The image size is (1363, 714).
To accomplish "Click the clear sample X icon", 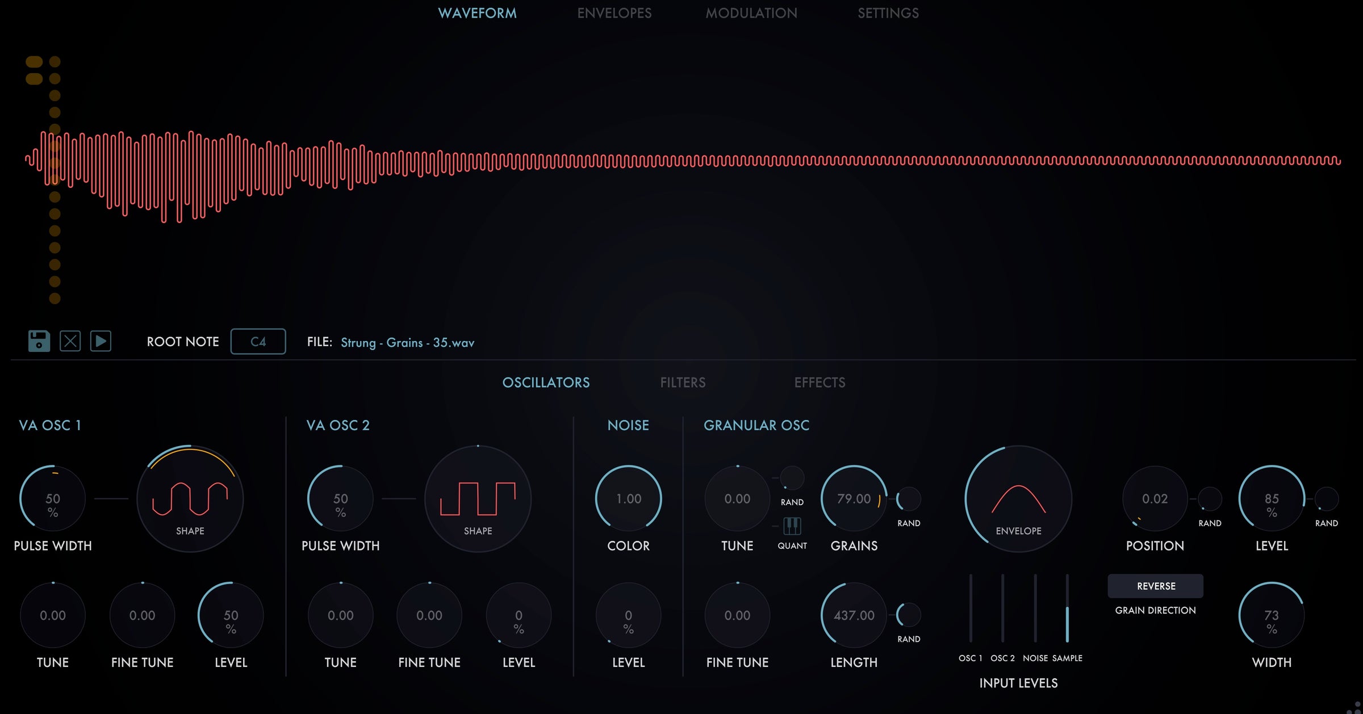I will 70,341.
